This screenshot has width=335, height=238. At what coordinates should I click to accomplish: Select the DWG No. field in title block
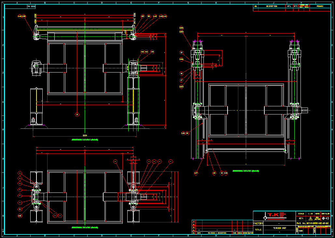[313, 223]
